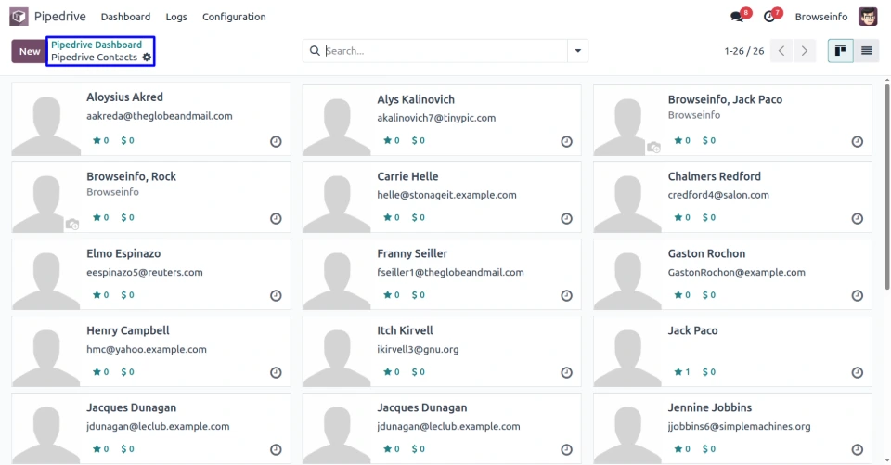Click the New button

30,51
